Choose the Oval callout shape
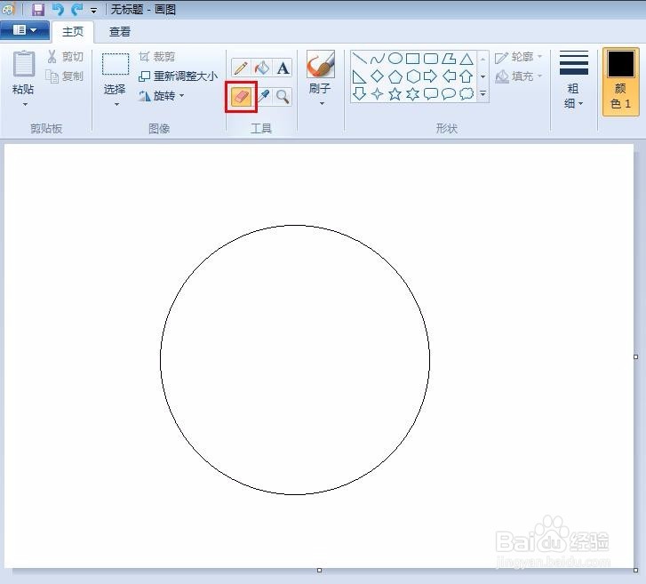The width and height of the screenshot is (646, 584). pos(449,94)
